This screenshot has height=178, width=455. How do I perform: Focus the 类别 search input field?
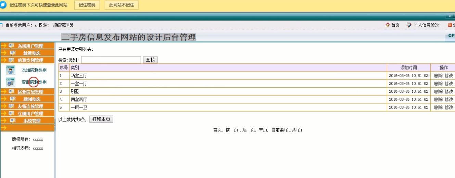coord(111,60)
